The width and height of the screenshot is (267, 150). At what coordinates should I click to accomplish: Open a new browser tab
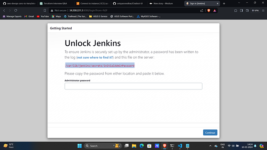pyautogui.click(x=224, y=3)
